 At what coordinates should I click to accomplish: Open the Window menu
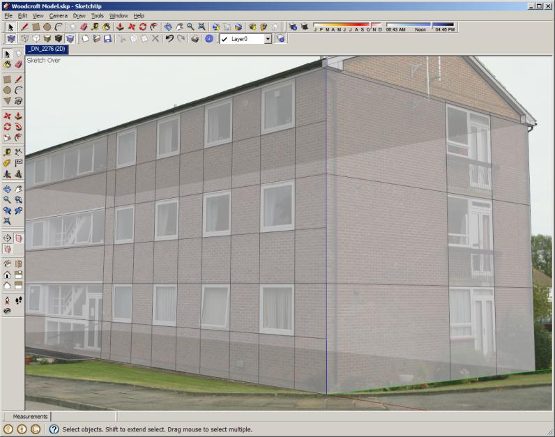click(x=119, y=15)
